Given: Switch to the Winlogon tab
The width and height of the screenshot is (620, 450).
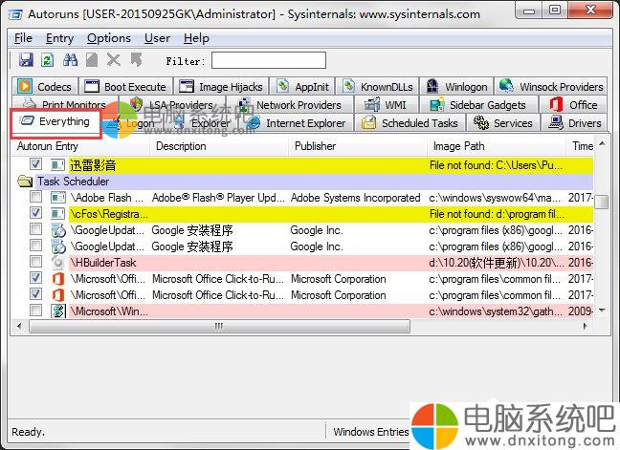Looking at the screenshot, I should point(456,86).
